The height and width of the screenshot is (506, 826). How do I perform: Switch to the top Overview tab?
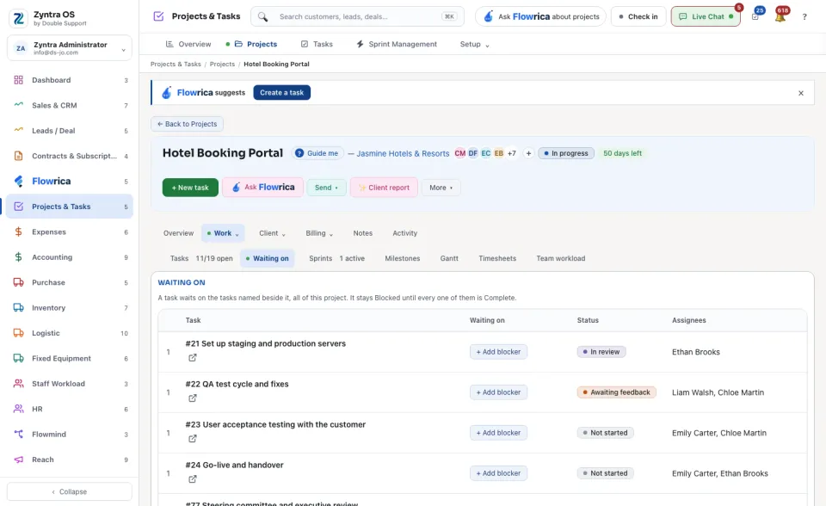tap(188, 44)
